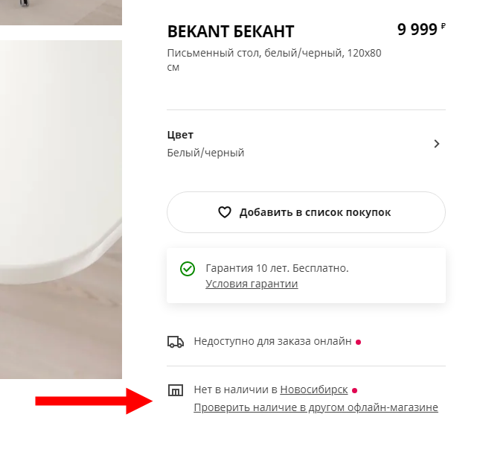Image resolution: width=483 pixels, height=458 pixels.
Task: Click 'Гарантия 10 лет. Бесплатно.' text
Action: (x=277, y=268)
